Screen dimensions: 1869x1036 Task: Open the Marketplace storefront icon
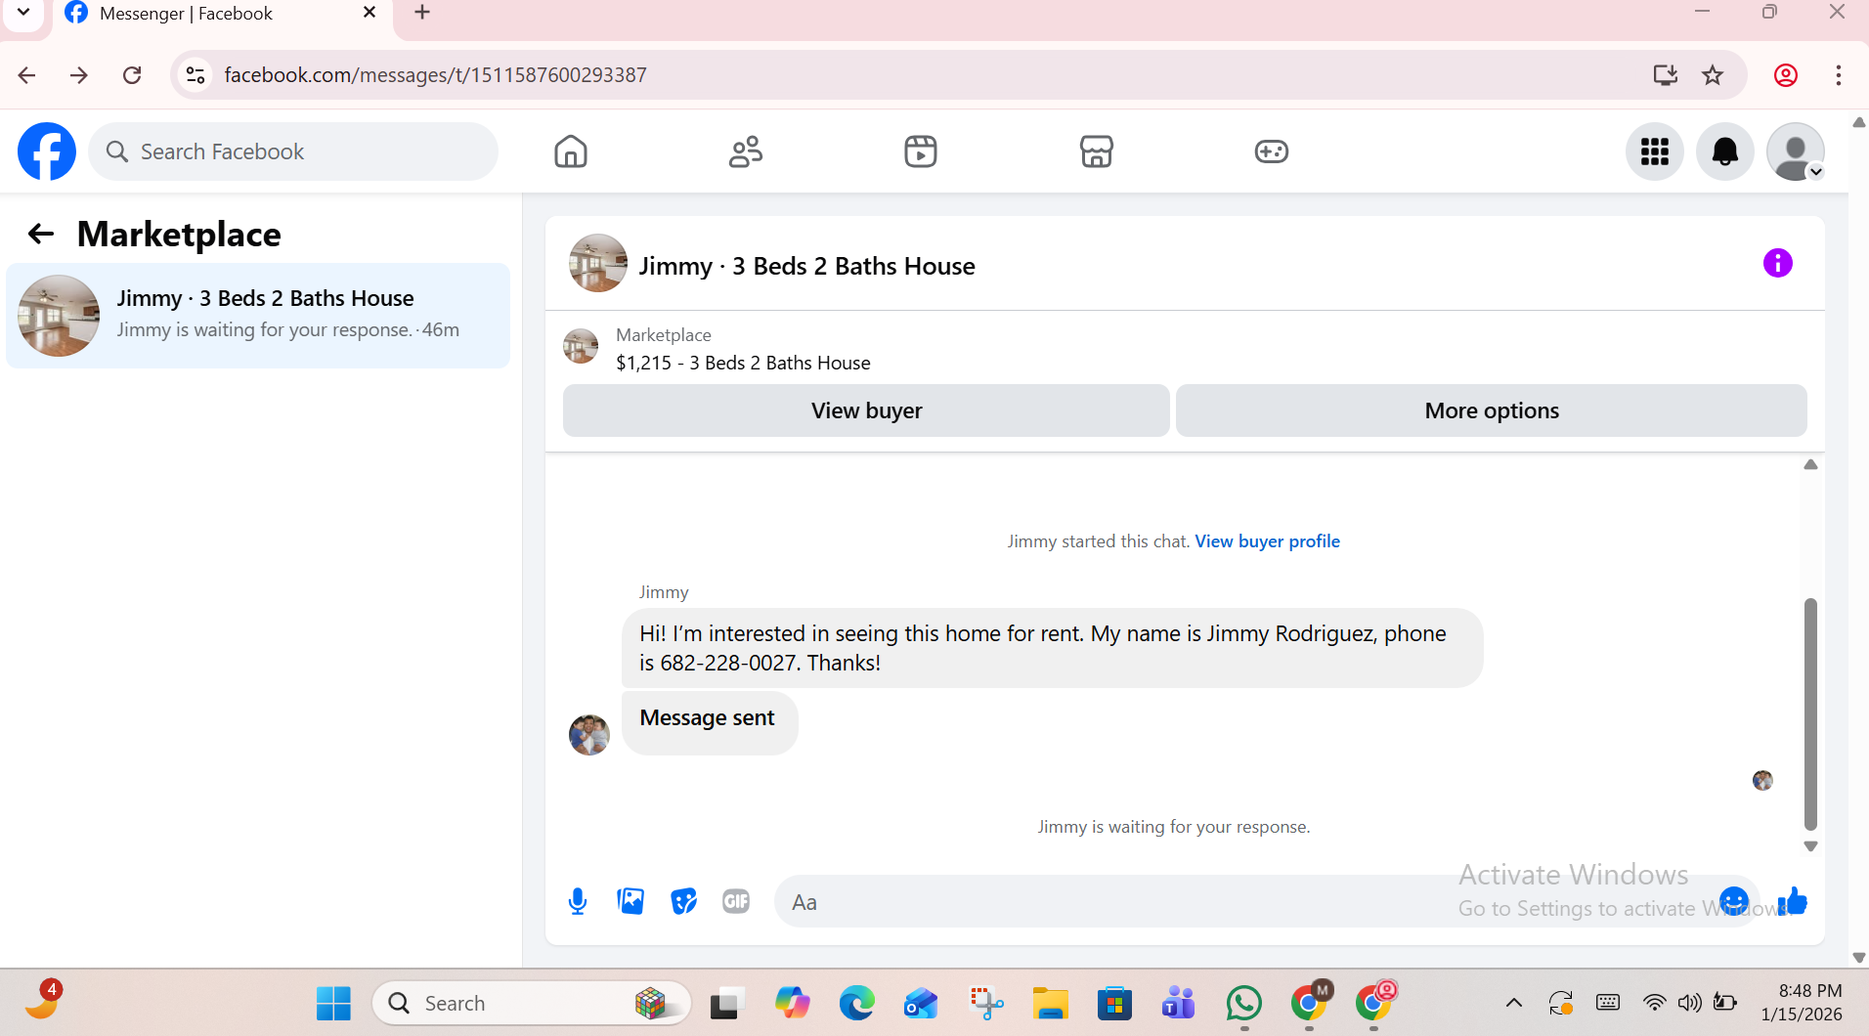[1097, 151]
